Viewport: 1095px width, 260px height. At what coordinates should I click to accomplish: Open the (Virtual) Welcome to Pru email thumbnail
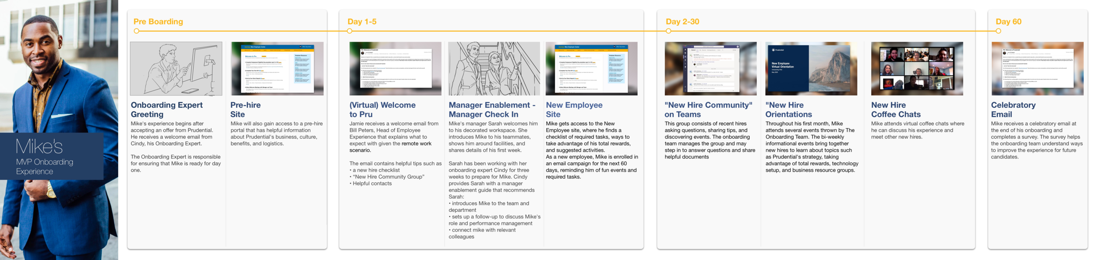pos(396,69)
